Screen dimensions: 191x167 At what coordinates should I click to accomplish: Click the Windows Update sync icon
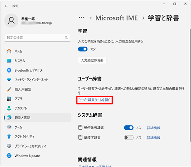pos(9,156)
